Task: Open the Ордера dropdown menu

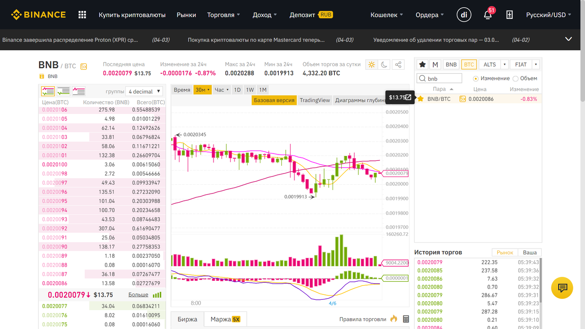Action: click(429, 15)
